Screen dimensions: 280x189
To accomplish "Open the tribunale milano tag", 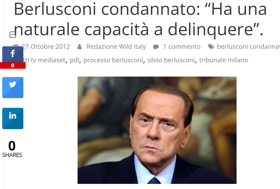I will pos(224,60).
